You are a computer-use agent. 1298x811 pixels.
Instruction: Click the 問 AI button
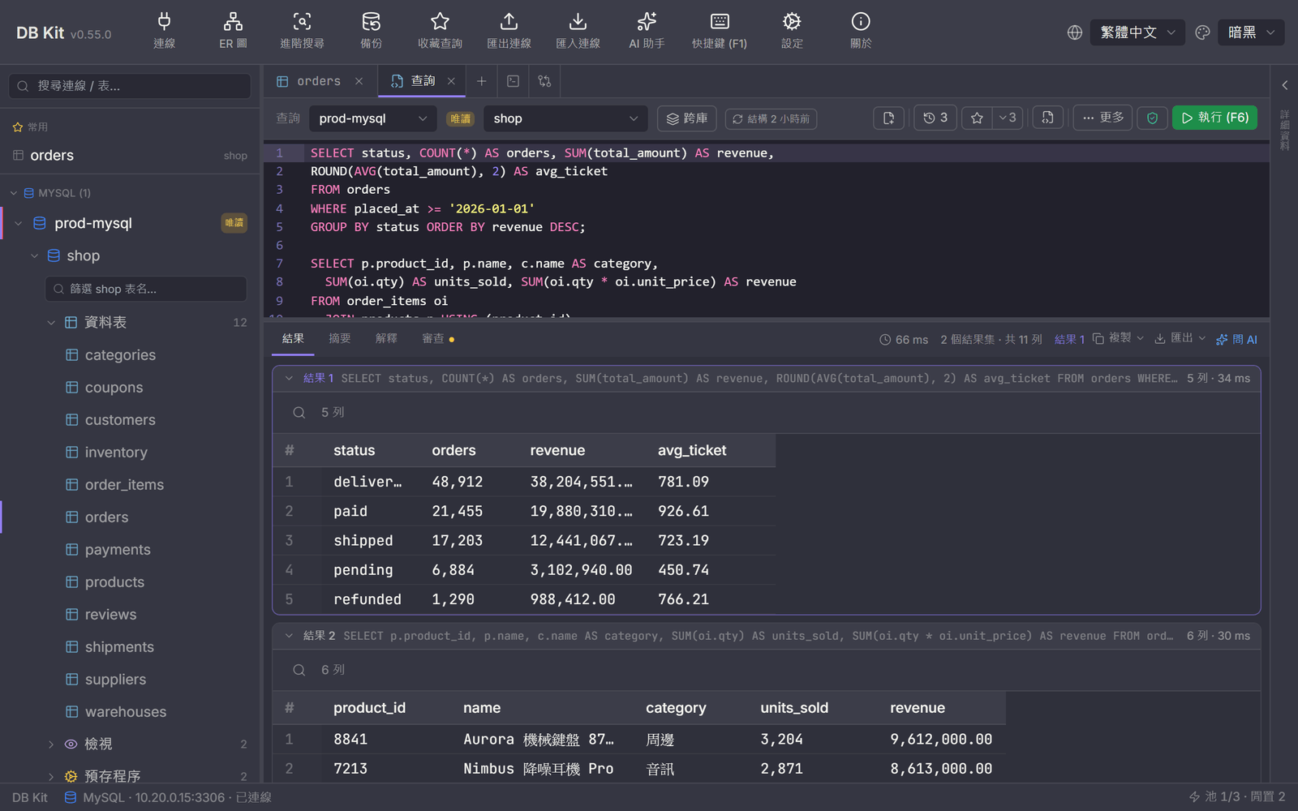[1236, 340]
